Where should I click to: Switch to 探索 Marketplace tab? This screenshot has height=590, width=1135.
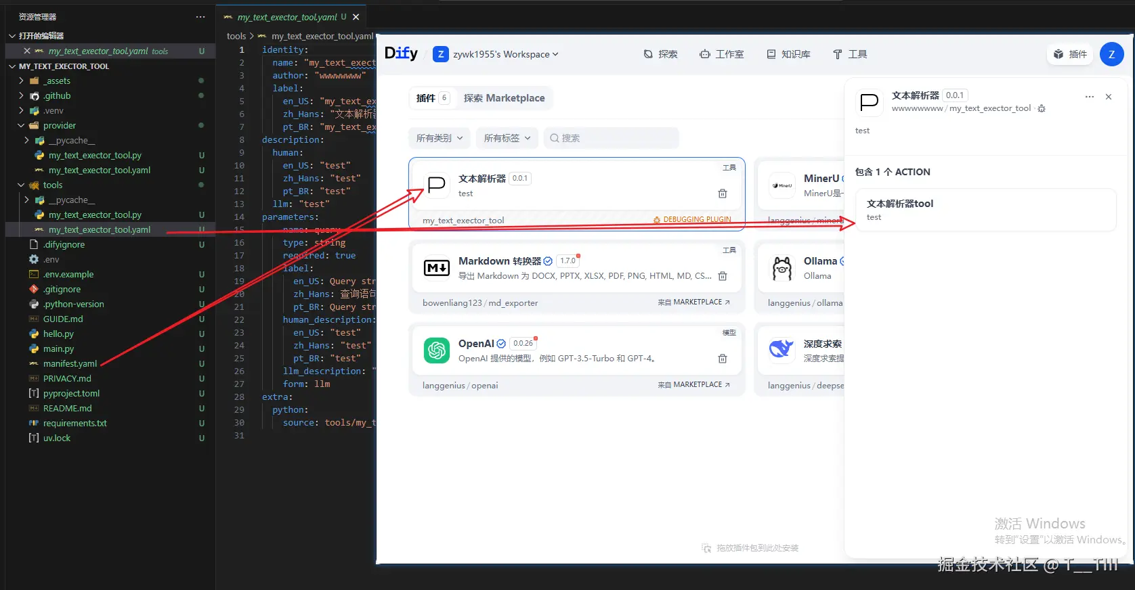(x=504, y=98)
